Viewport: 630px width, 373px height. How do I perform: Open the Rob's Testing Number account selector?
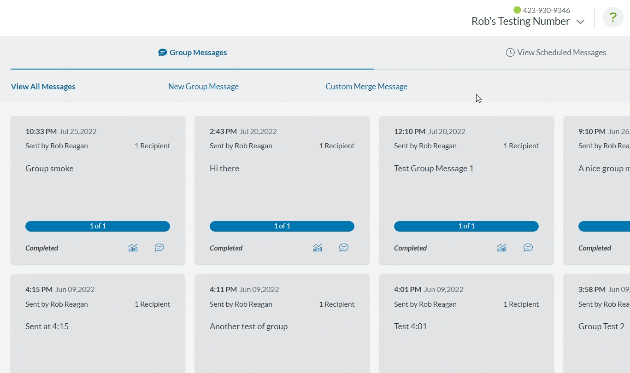coord(520,22)
